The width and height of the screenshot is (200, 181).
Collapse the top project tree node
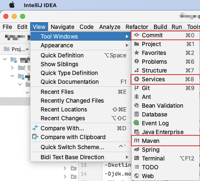click(x=5, y=59)
